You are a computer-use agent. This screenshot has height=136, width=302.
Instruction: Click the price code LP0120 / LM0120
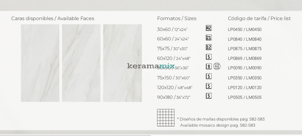tap(245, 88)
